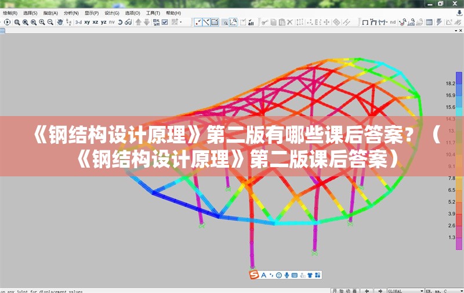Click the zoom in plus icon

(x=42, y=22)
